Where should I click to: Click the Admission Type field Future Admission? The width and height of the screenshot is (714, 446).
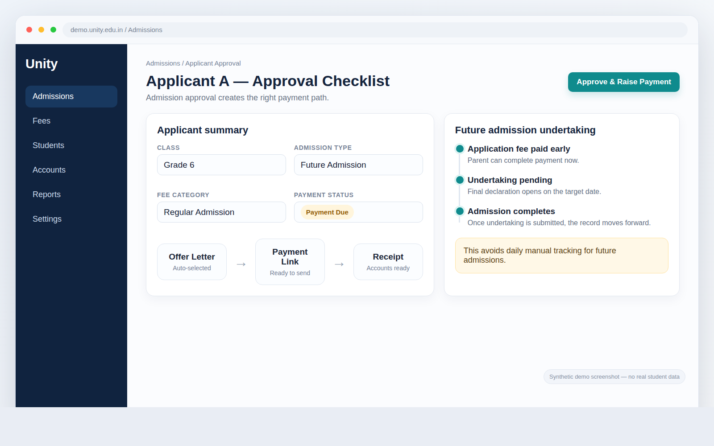358,165
